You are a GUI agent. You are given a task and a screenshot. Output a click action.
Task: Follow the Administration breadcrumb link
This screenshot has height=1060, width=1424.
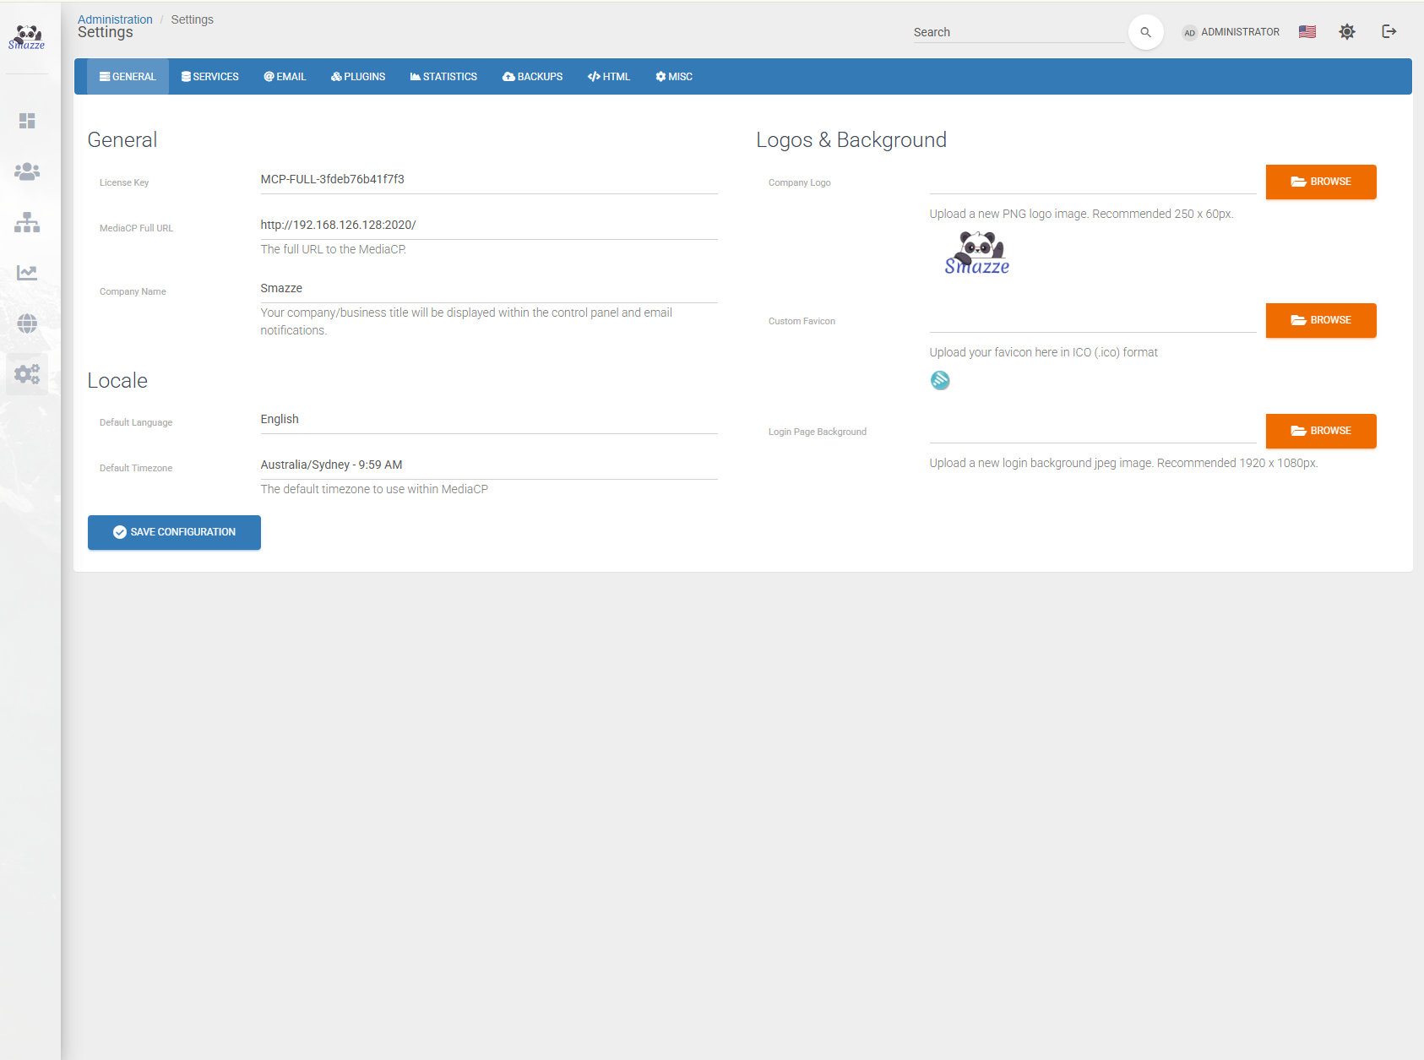115,19
